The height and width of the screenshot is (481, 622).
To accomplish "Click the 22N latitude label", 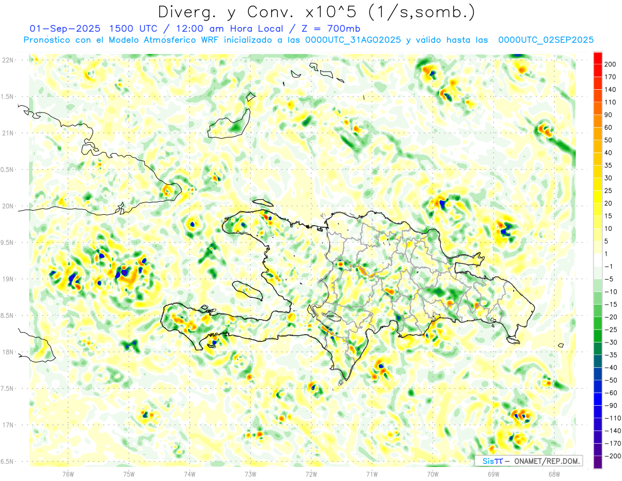I will pyautogui.click(x=8, y=60).
